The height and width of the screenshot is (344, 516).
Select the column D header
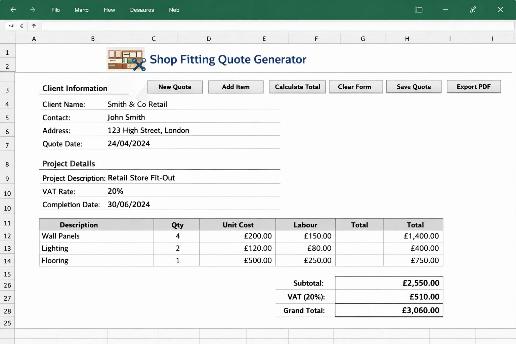tap(209, 39)
